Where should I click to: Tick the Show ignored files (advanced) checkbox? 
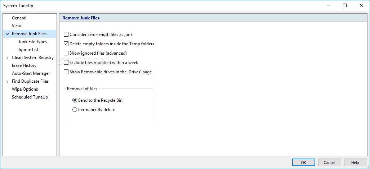(66, 53)
